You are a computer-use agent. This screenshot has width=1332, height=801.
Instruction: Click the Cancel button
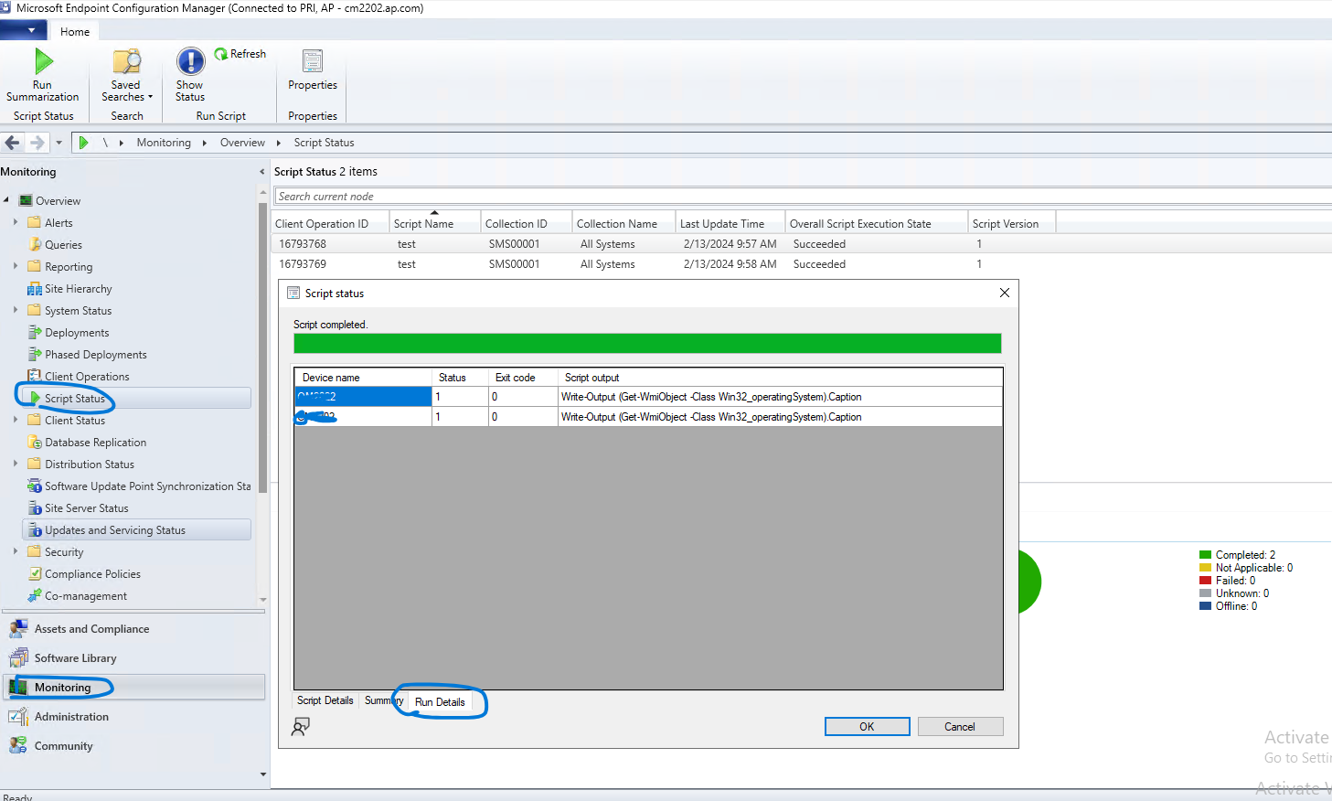pos(960,727)
